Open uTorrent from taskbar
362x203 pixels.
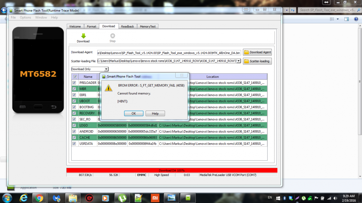pos(122,198)
